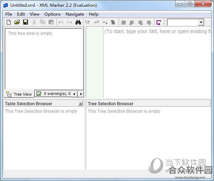Click inside the toolbar combo box field
This screenshot has height=181, width=214.
point(183,22)
